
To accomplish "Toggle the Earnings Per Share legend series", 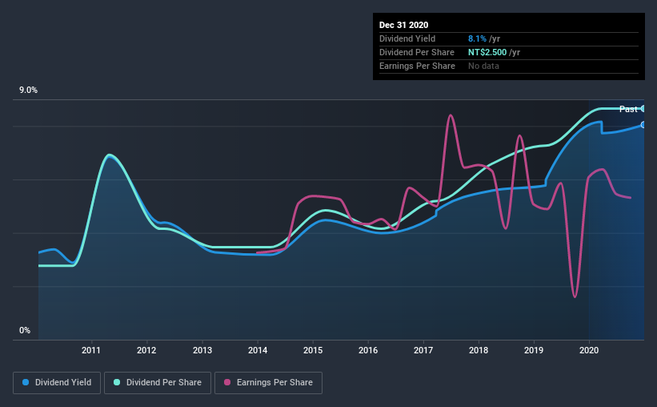I will [x=268, y=383].
